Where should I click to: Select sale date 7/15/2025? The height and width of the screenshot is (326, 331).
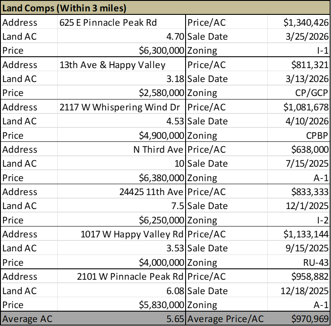tap(299, 163)
